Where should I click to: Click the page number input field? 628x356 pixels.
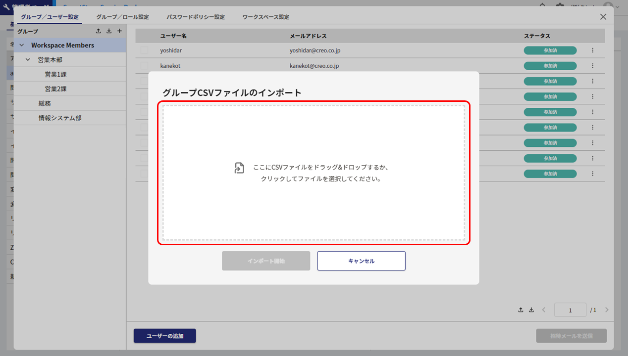(570, 310)
